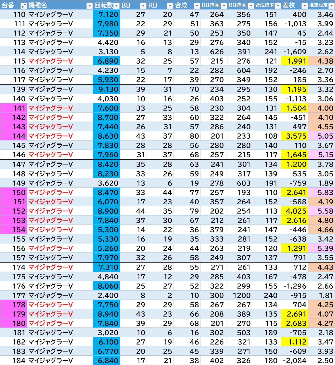Screen dimensions: 335x365
Task: Select estimated setting cell 1.81
Action: click(x=321, y=295)
